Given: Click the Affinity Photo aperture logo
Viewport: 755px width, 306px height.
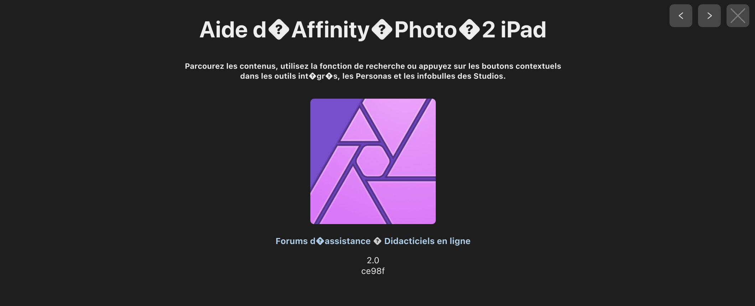Looking at the screenshot, I should [373, 161].
